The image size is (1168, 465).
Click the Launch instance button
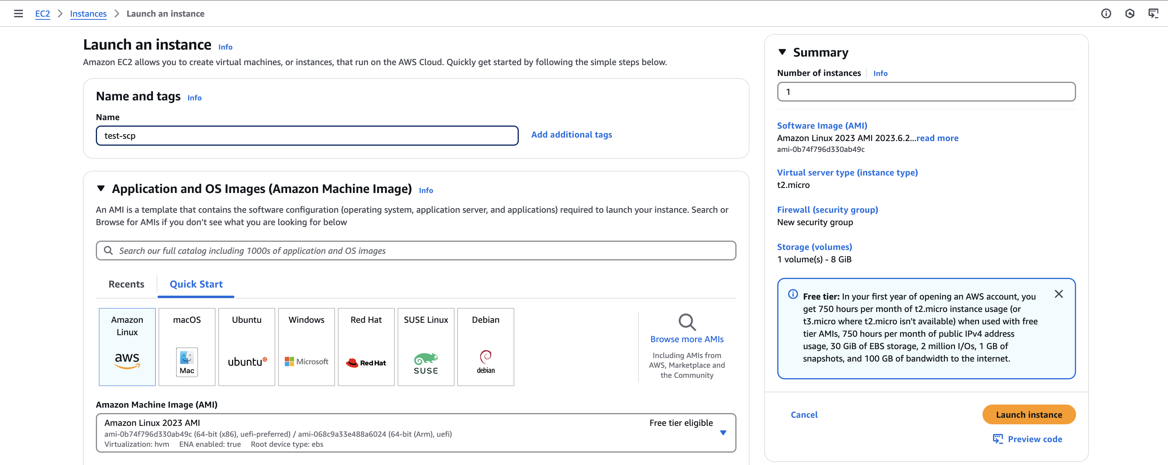click(1029, 415)
